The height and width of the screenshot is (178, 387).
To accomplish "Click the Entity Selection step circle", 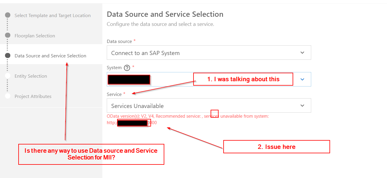I will (x=8, y=76).
